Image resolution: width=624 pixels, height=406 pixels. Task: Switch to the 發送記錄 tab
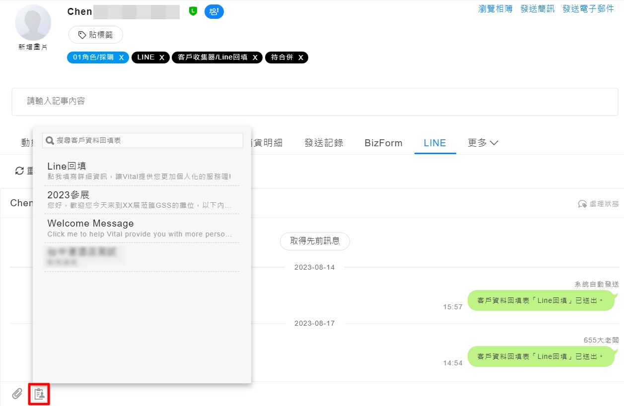[324, 143]
